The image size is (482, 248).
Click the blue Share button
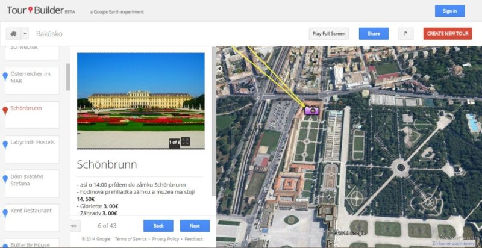374,34
